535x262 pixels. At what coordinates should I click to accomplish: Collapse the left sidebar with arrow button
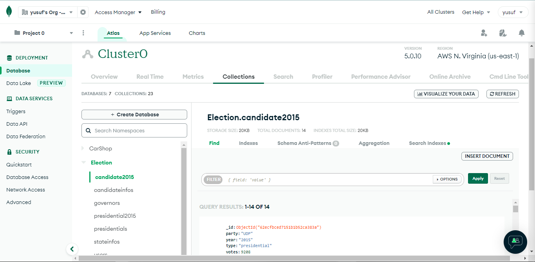coord(72,249)
